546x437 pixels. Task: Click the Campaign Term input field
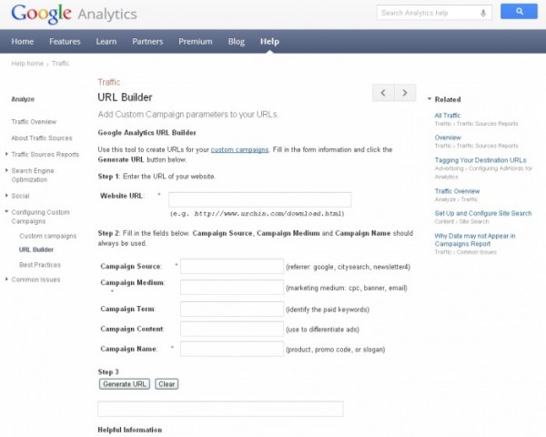coord(232,310)
